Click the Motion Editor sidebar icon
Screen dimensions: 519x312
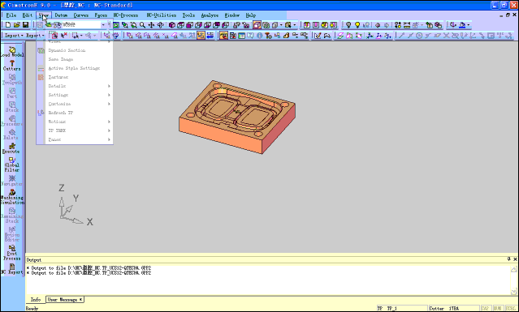(x=12, y=234)
